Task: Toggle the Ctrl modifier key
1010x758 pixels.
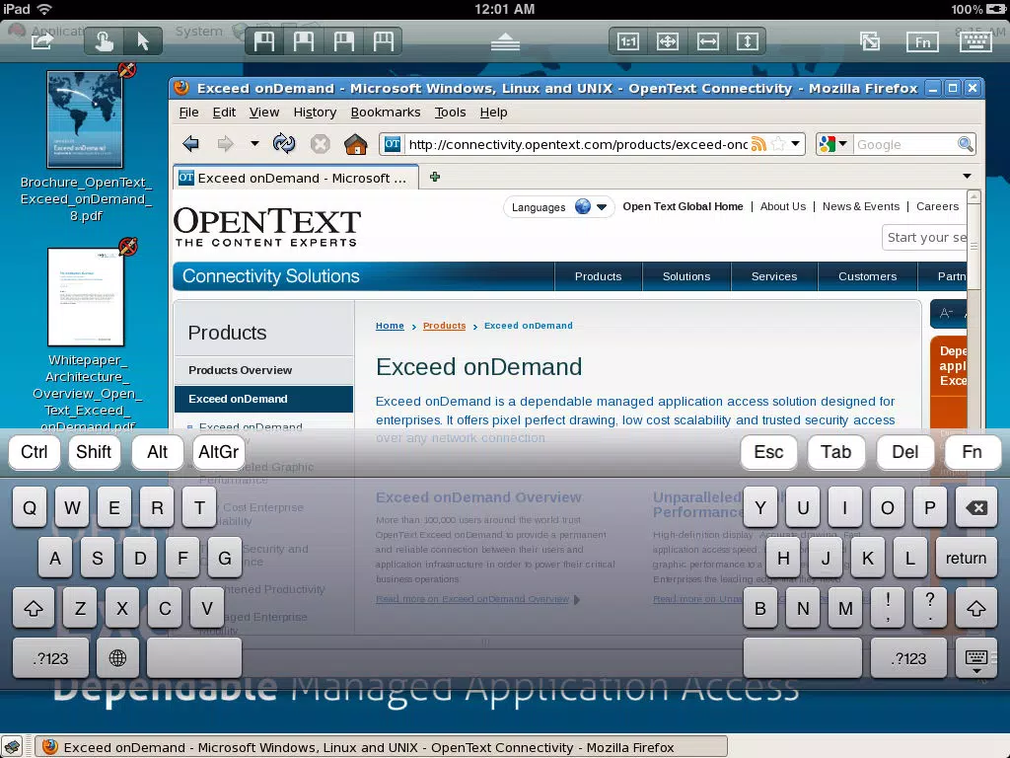Action: [35, 452]
